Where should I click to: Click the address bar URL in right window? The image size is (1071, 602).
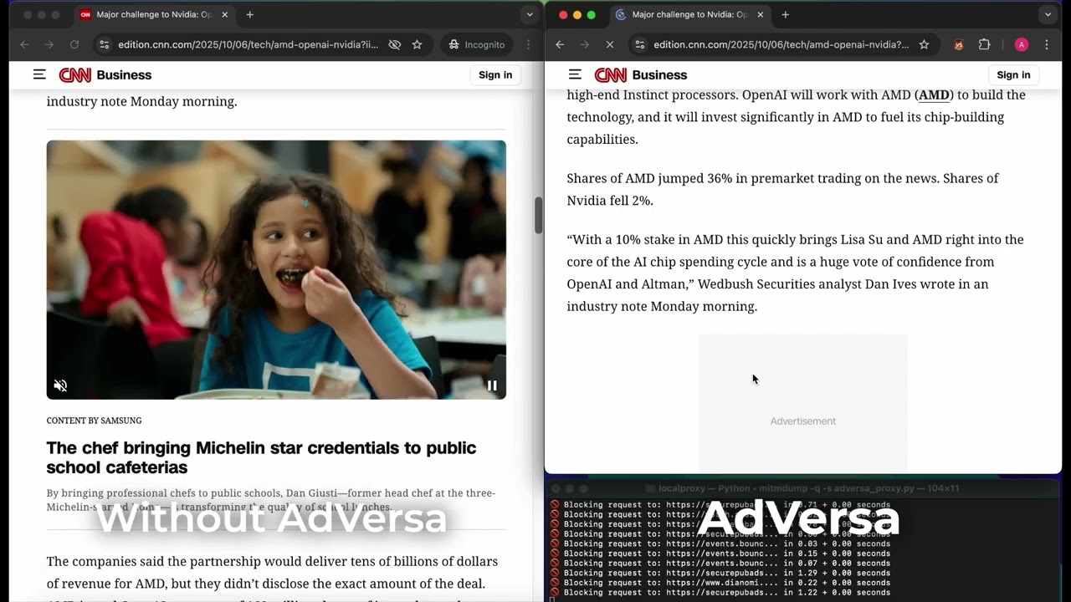pyautogui.click(x=781, y=44)
